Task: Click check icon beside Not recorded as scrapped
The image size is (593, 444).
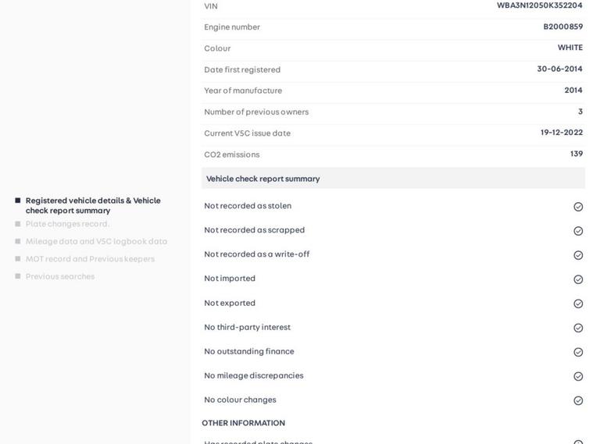Action: pos(578,231)
